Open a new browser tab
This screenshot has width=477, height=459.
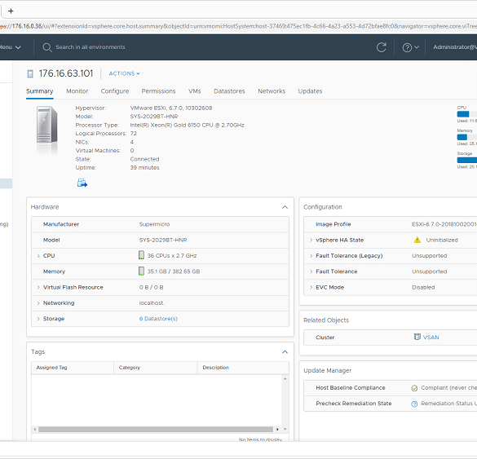[x=11, y=11]
